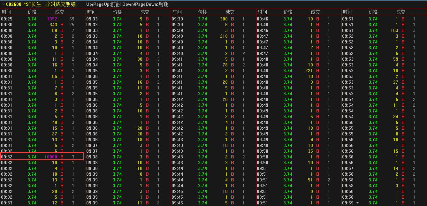Select the 09:48 trade row with 221 volume
The width and height of the screenshot is (427, 206).
point(299,71)
